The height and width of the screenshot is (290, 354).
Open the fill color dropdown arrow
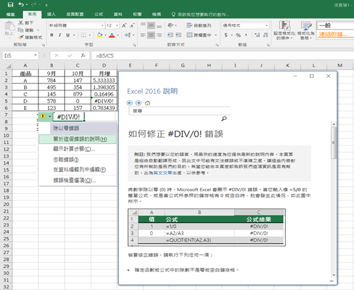pos(105,35)
